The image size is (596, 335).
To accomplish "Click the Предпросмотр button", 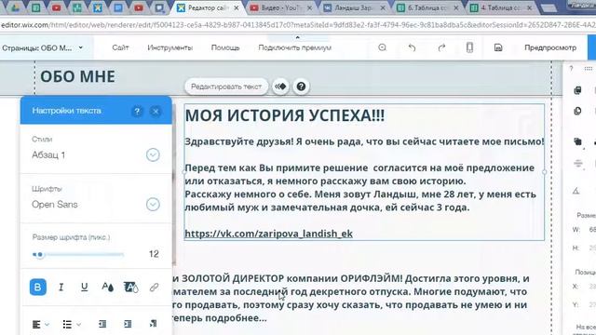I will (550, 47).
